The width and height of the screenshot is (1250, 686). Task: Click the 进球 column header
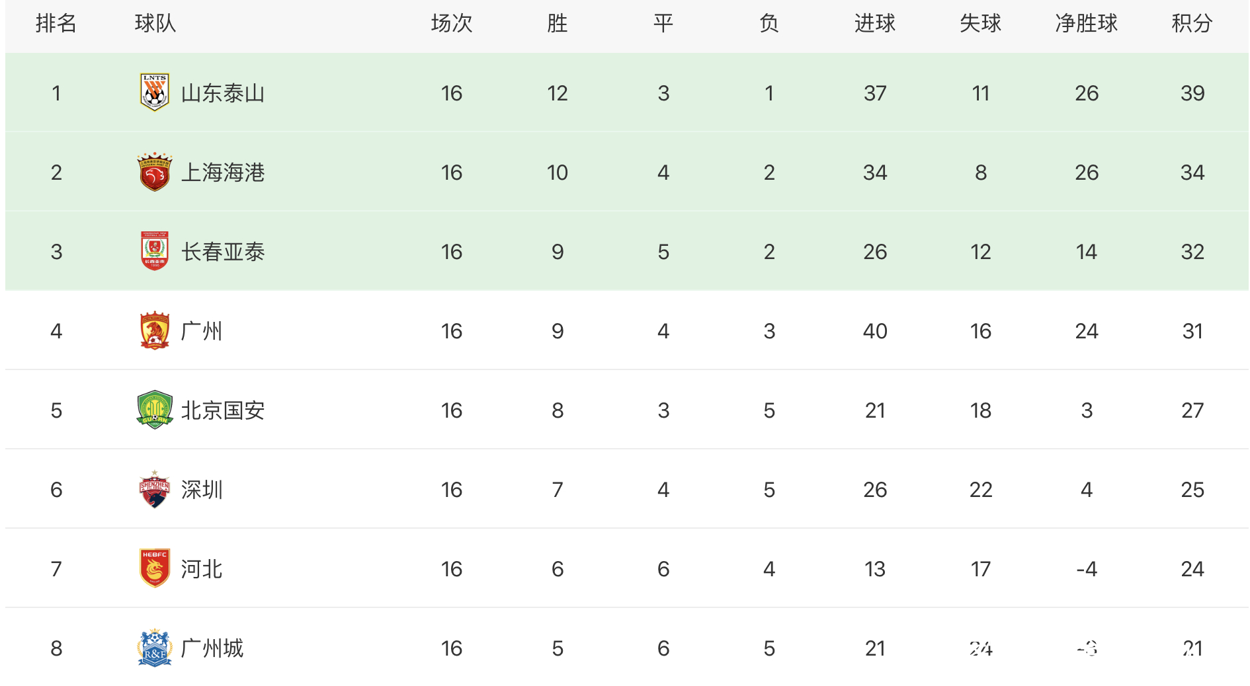(874, 24)
